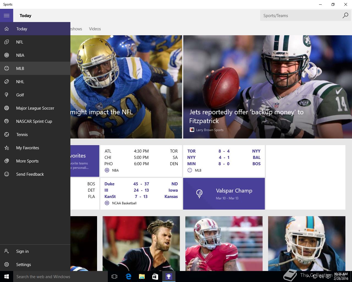This screenshot has width=352, height=282.
Task: Open the NBA section
Action: [x=35, y=55]
